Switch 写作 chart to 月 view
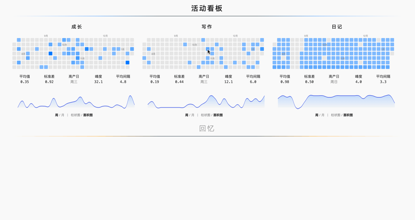This screenshot has width=415, height=220. pos(193,115)
